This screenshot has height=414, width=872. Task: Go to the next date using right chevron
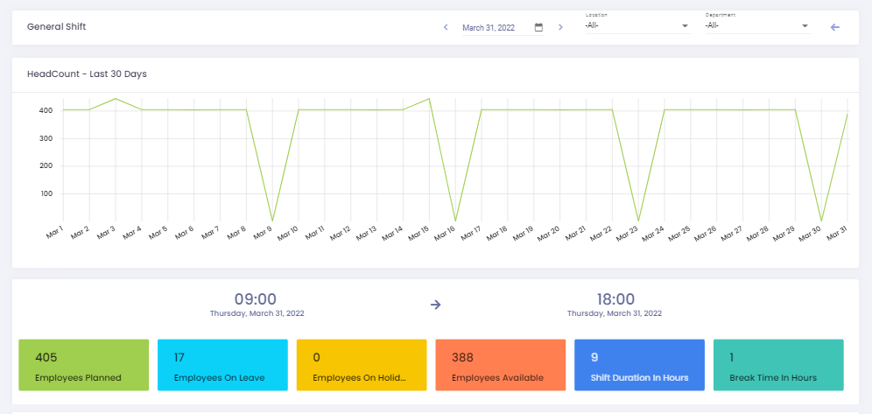(560, 27)
